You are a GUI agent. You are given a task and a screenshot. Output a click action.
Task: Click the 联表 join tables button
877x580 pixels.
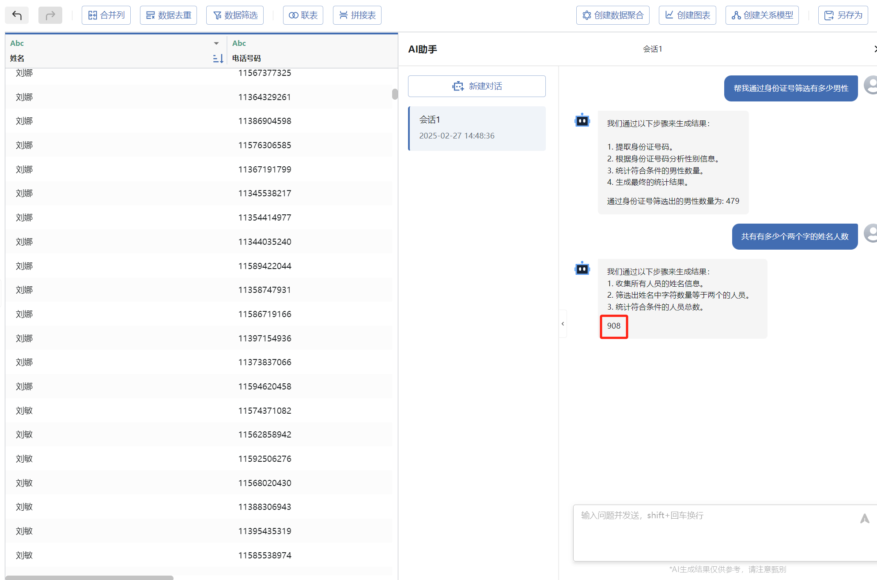[303, 15]
